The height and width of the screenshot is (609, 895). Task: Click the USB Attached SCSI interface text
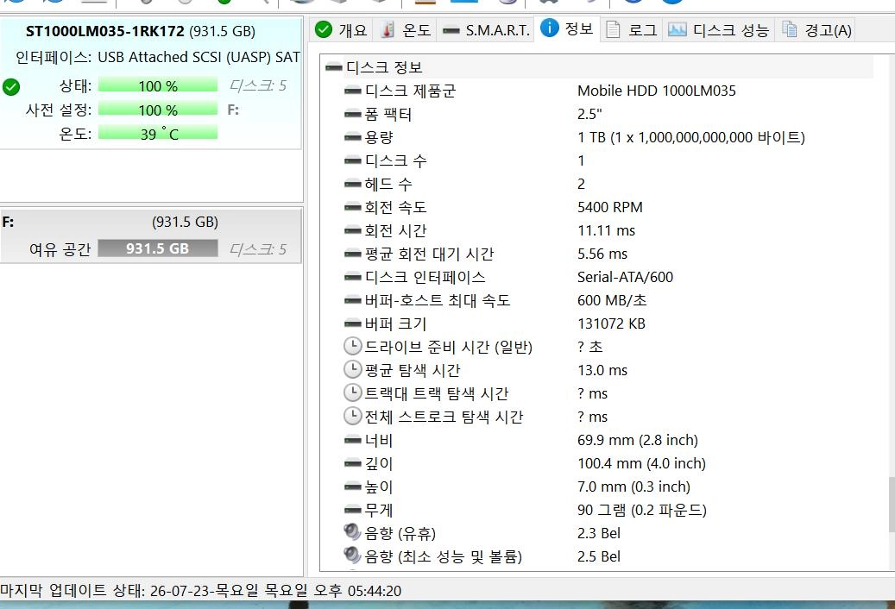[199, 57]
